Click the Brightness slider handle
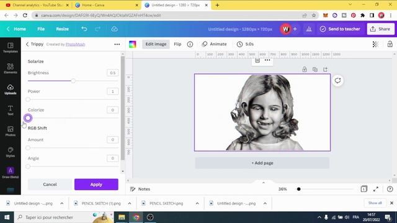 (x=73, y=81)
